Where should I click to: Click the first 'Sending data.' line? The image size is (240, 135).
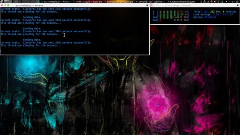[32, 17]
